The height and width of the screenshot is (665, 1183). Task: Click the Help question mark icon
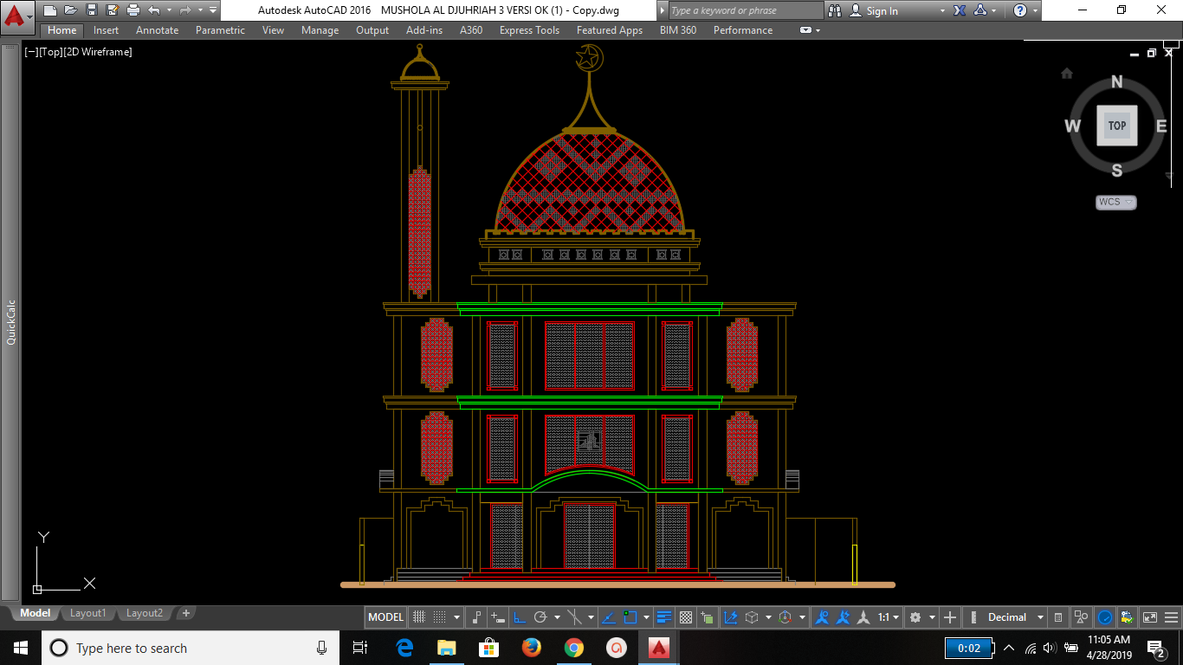pos(1020,10)
